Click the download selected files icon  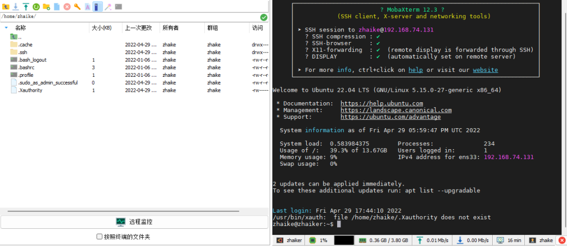click(x=16, y=7)
